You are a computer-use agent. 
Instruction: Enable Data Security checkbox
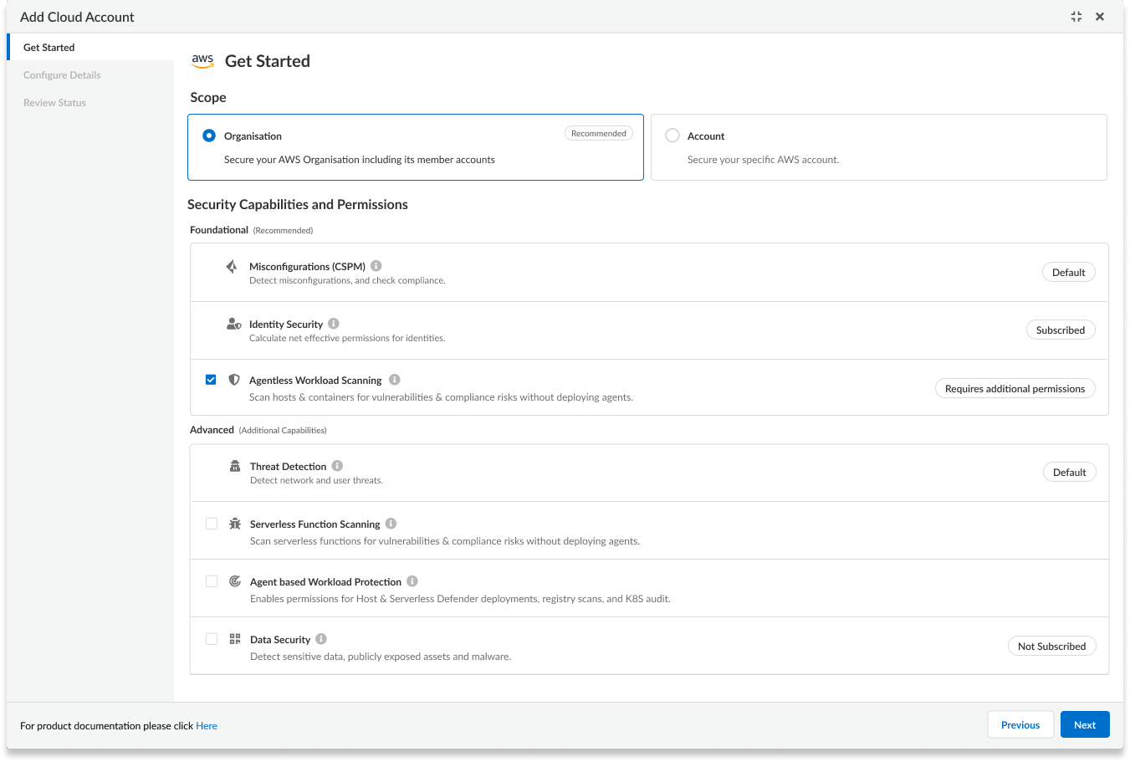click(x=212, y=639)
